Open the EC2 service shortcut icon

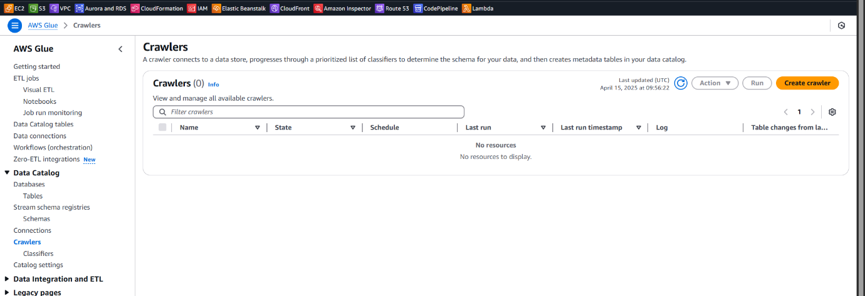click(9, 9)
